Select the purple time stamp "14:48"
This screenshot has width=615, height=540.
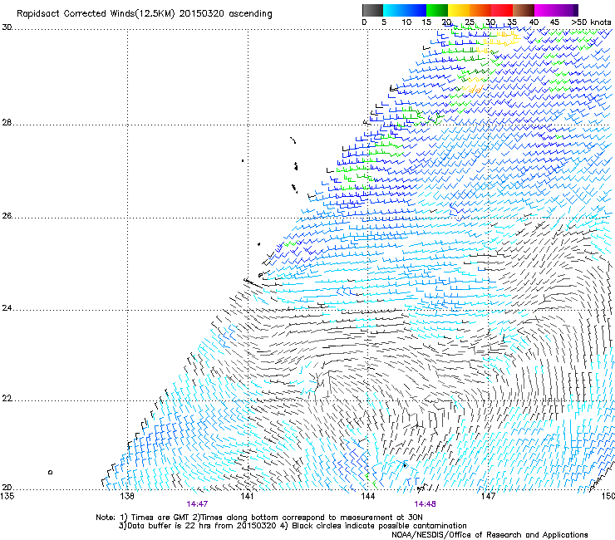pos(425,504)
